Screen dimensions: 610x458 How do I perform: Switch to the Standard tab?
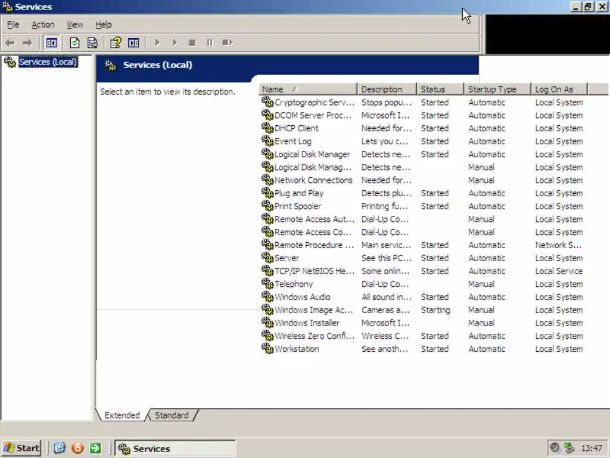tap(172, 415)
